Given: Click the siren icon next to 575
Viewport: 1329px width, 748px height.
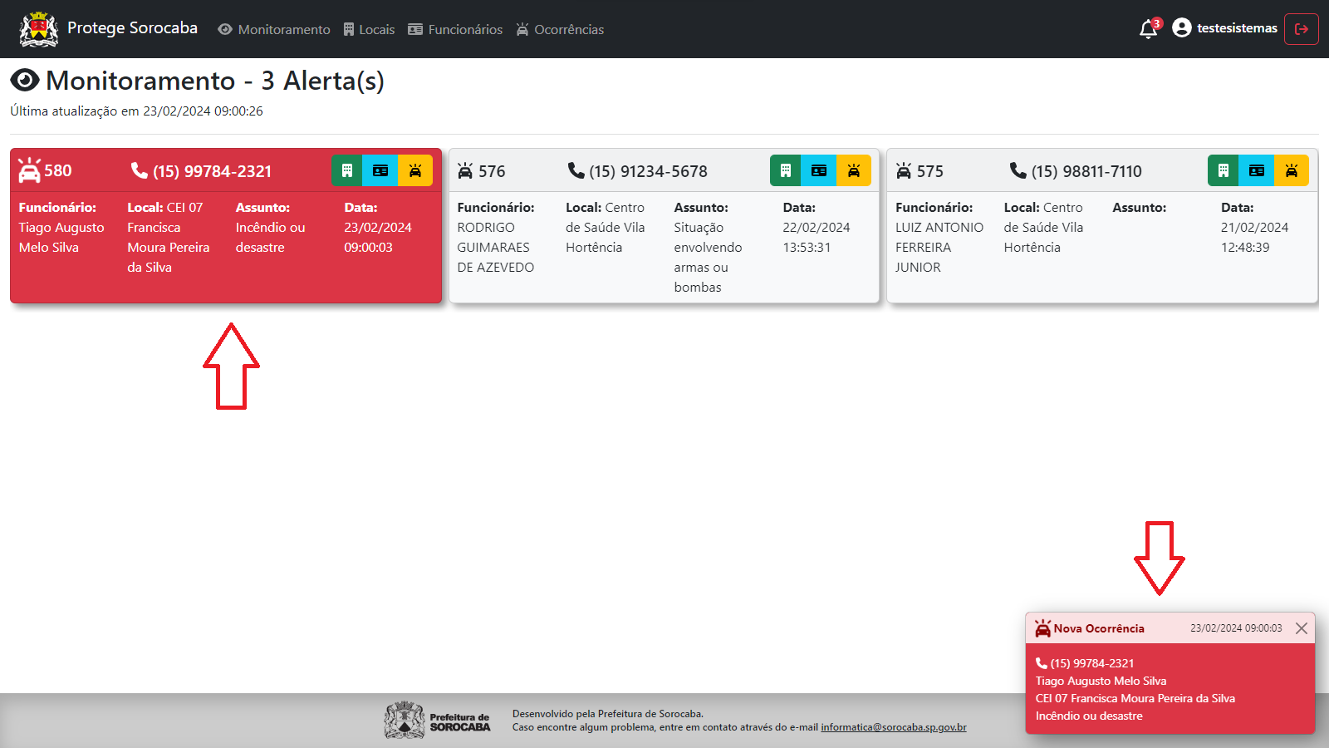Looking at the screenshot, I should [904, 170].
